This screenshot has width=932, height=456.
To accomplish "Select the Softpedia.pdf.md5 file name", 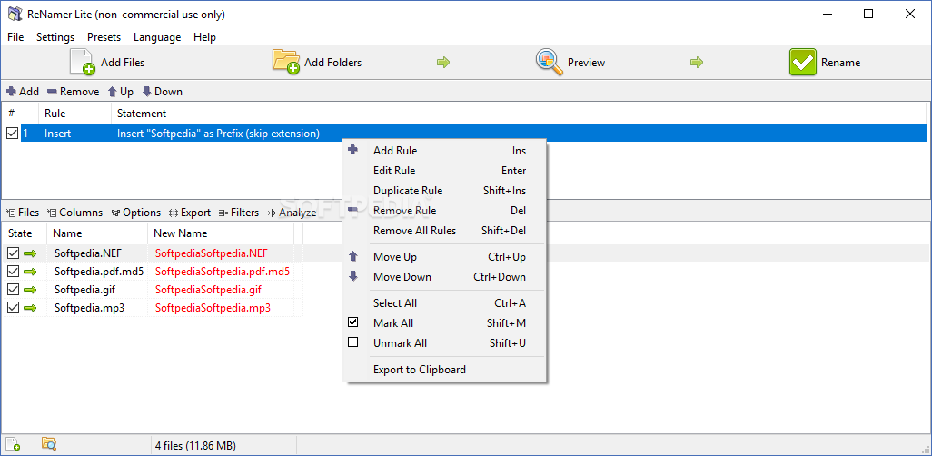I will coord(99,272).
